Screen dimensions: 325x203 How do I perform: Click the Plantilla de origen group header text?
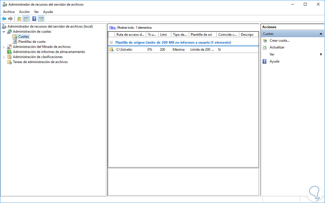(173, 43)
